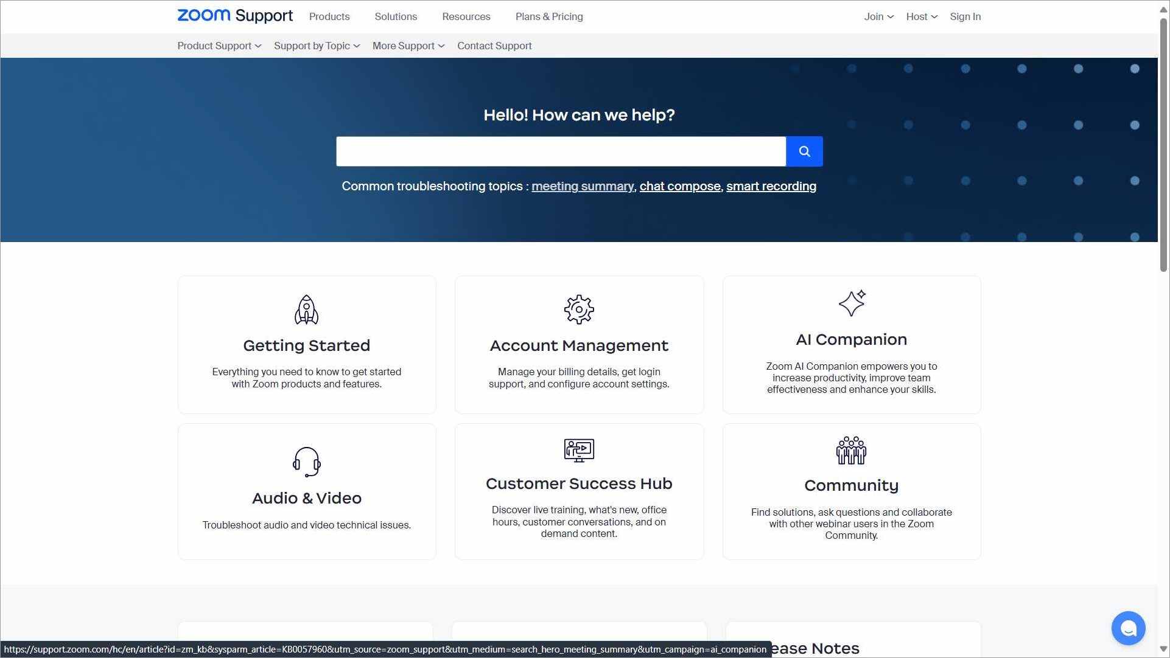Expand the Product Support dropdown
This screenshot has width=1170, height=658.
(219, 46)
